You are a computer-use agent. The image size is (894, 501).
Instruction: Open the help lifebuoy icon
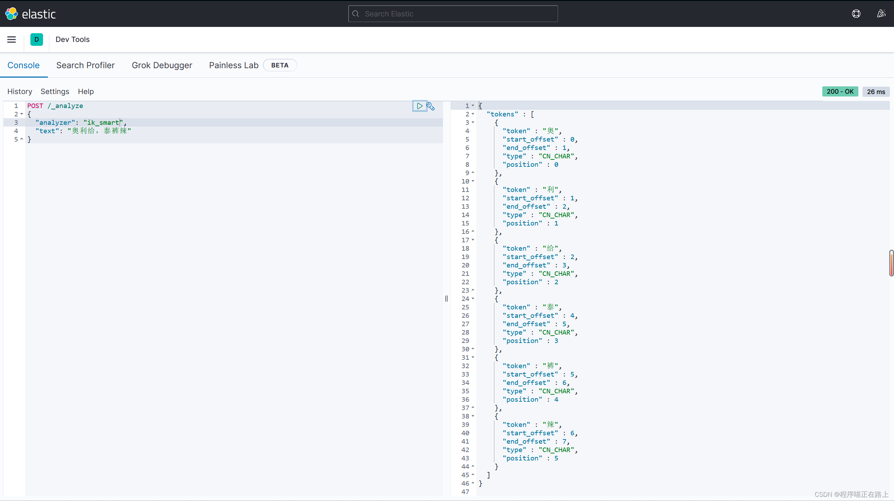[x=856, y=14]
